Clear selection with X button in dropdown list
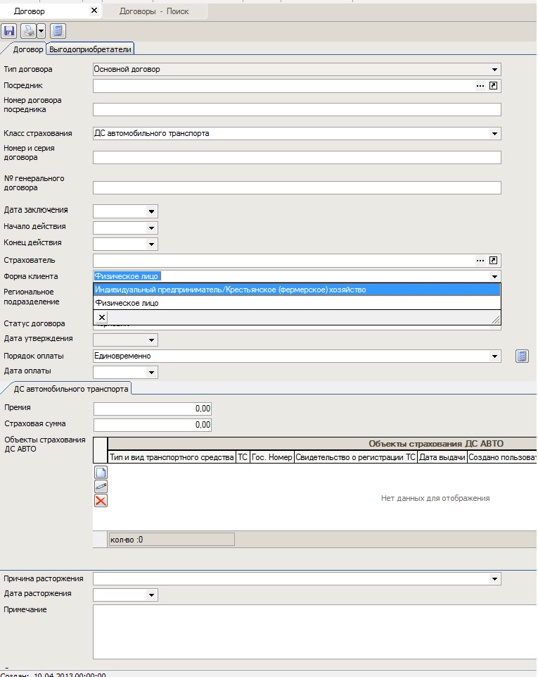This screenshot has width=538, height=677. tap(102, 318)
